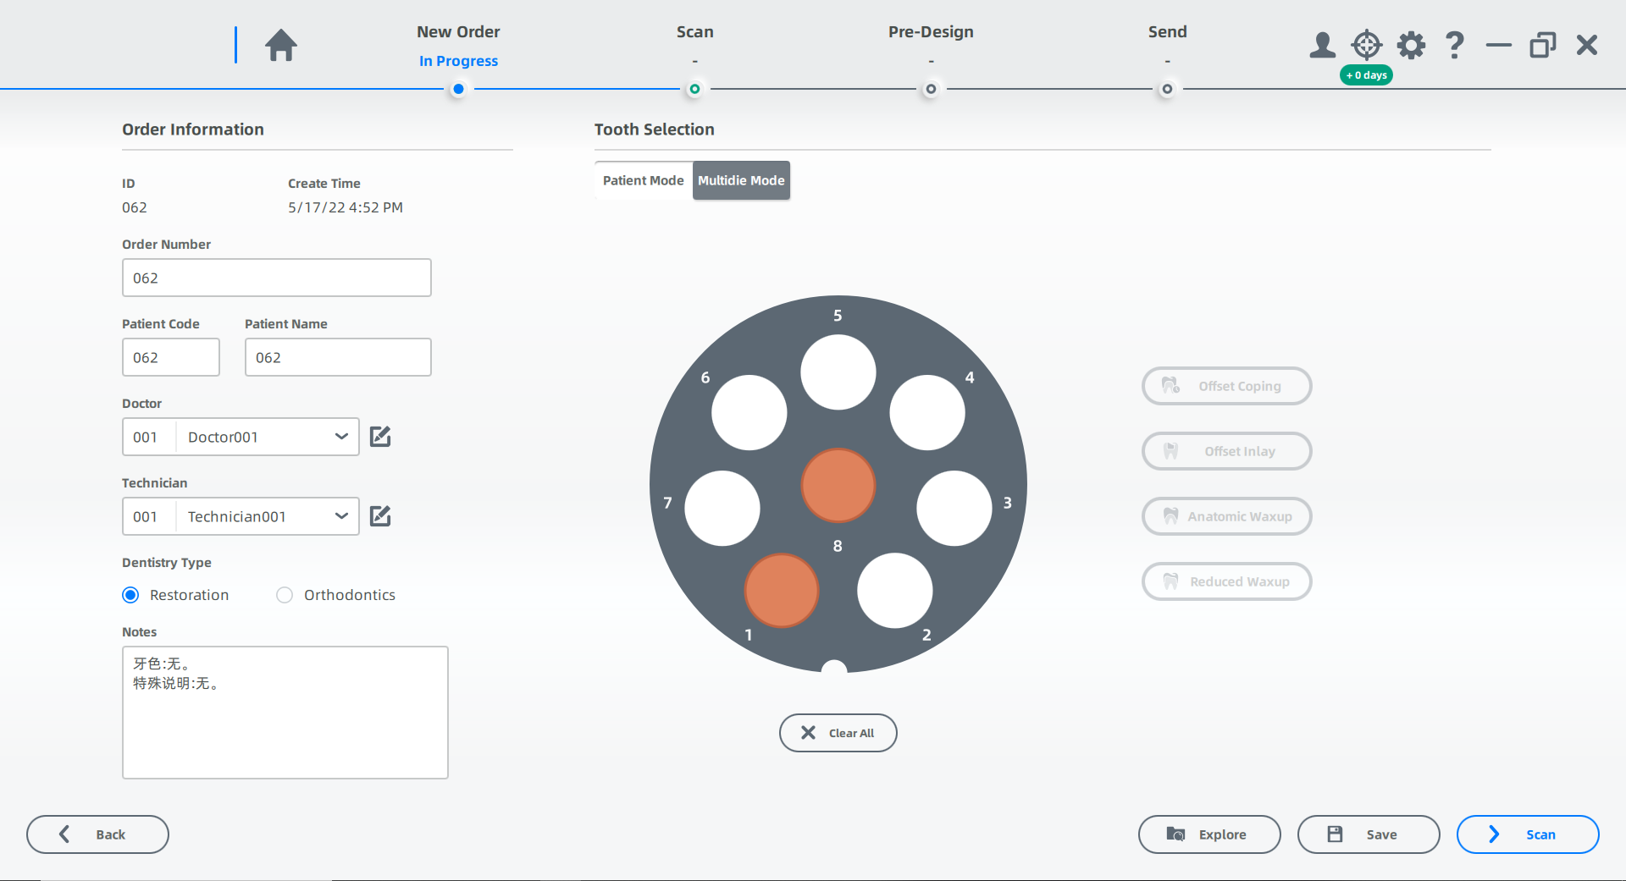The image size is (1626, 881).
Task: Click the +0 days badge
Action: 1366,75
